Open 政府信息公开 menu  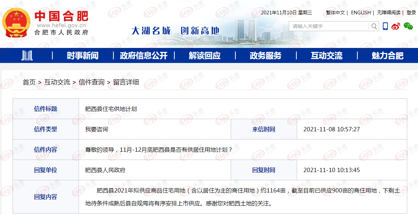144,55
